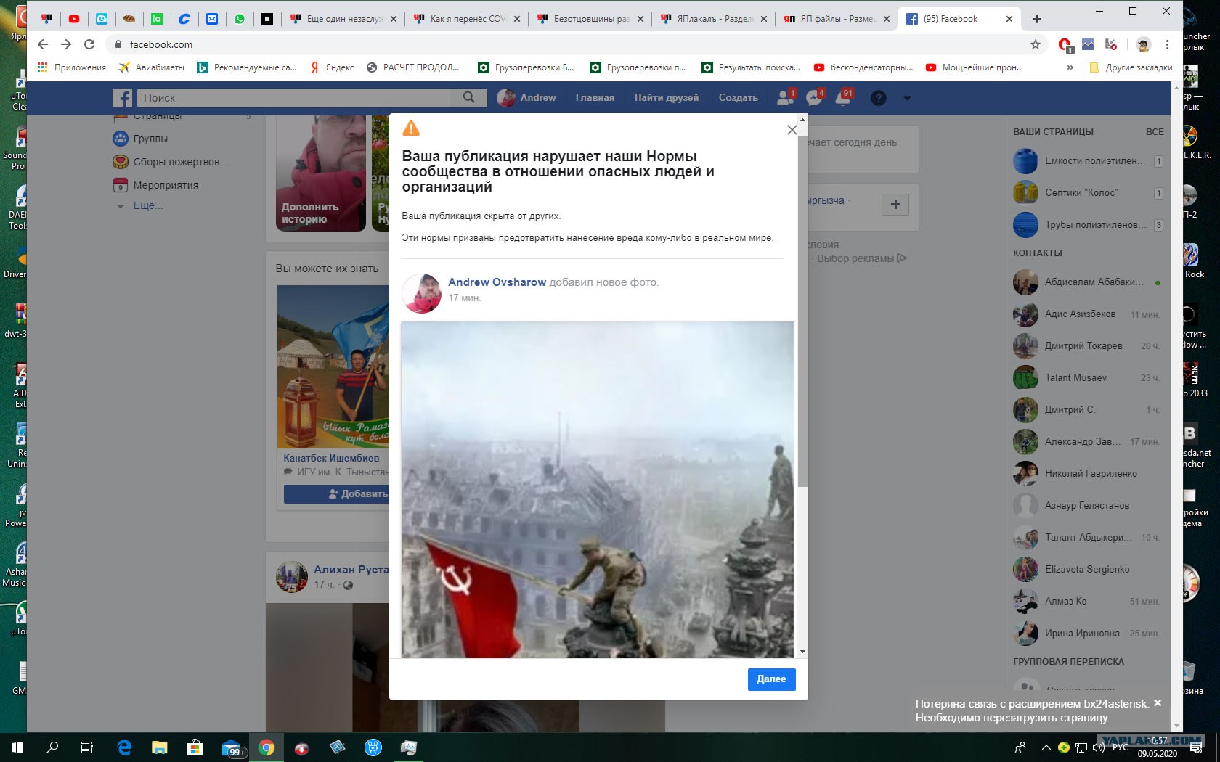Viewport: 1220px width, 762px height.
Task: Open Сборы пожертвований in sidebar
Action: coord(171,162)
